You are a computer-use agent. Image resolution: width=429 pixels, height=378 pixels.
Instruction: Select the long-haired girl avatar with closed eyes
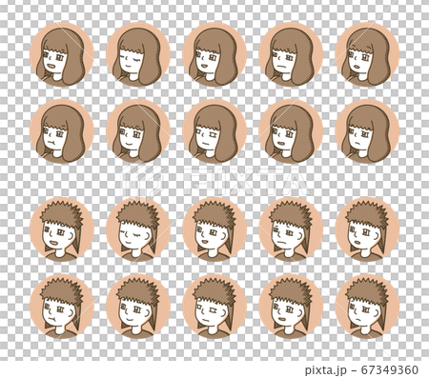(138, 54)
